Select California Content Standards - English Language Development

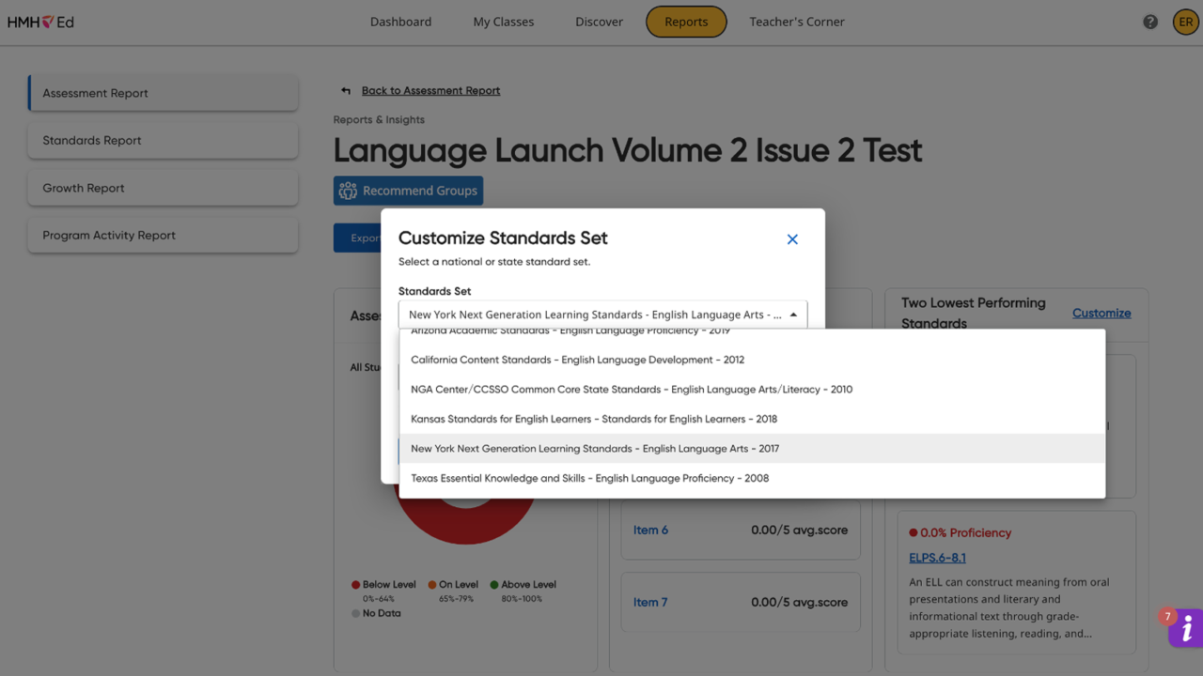577,359
